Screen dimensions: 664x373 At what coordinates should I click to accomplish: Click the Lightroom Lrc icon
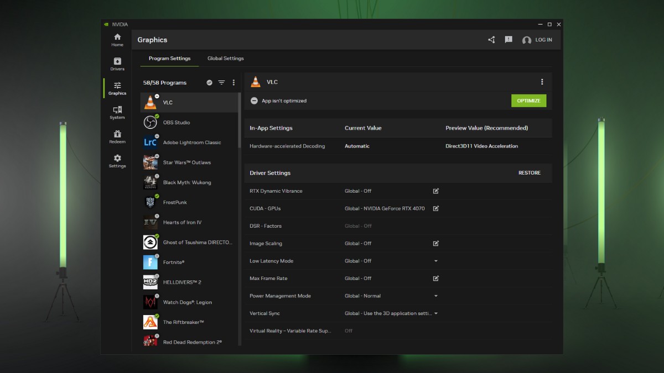click(150, 142)
